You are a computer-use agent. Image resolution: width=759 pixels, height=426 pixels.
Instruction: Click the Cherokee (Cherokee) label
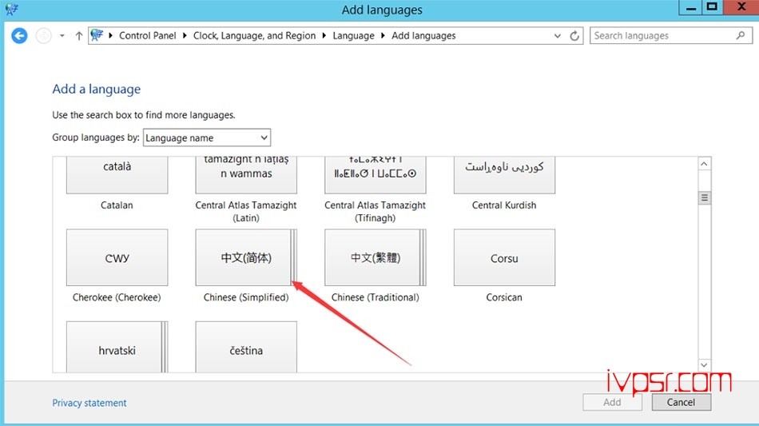coord(117,297)
